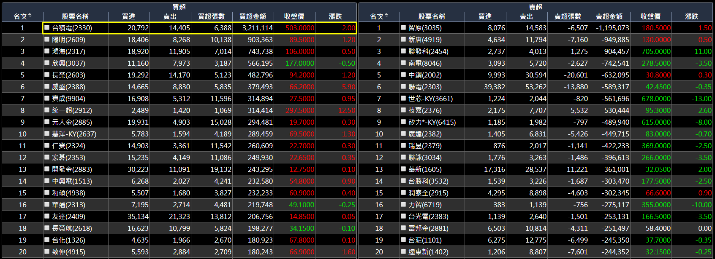The image size is (715, 259).
Task: Open stock 中鋼(2002)
Action: 425,75
